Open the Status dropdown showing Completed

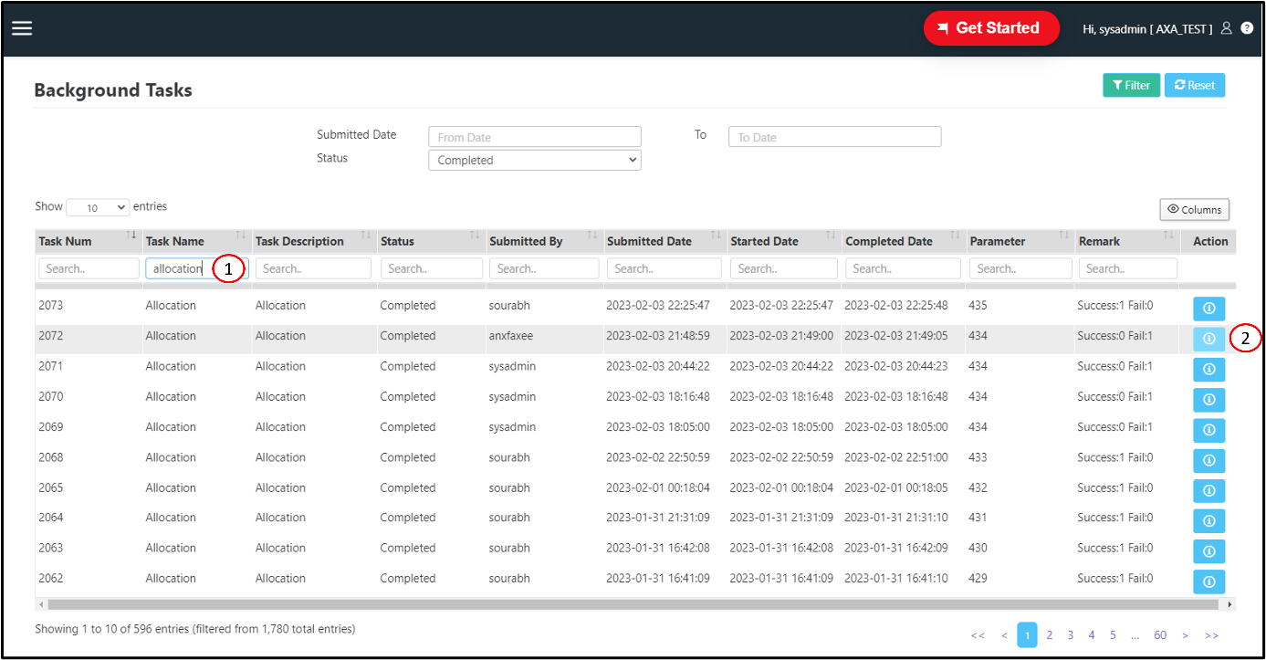point(534,159)
